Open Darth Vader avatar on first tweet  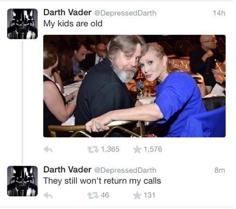coord(22,24)
